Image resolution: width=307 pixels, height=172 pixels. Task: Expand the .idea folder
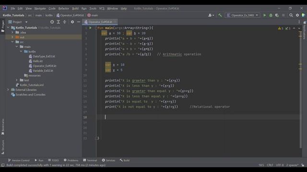(12, 32)
